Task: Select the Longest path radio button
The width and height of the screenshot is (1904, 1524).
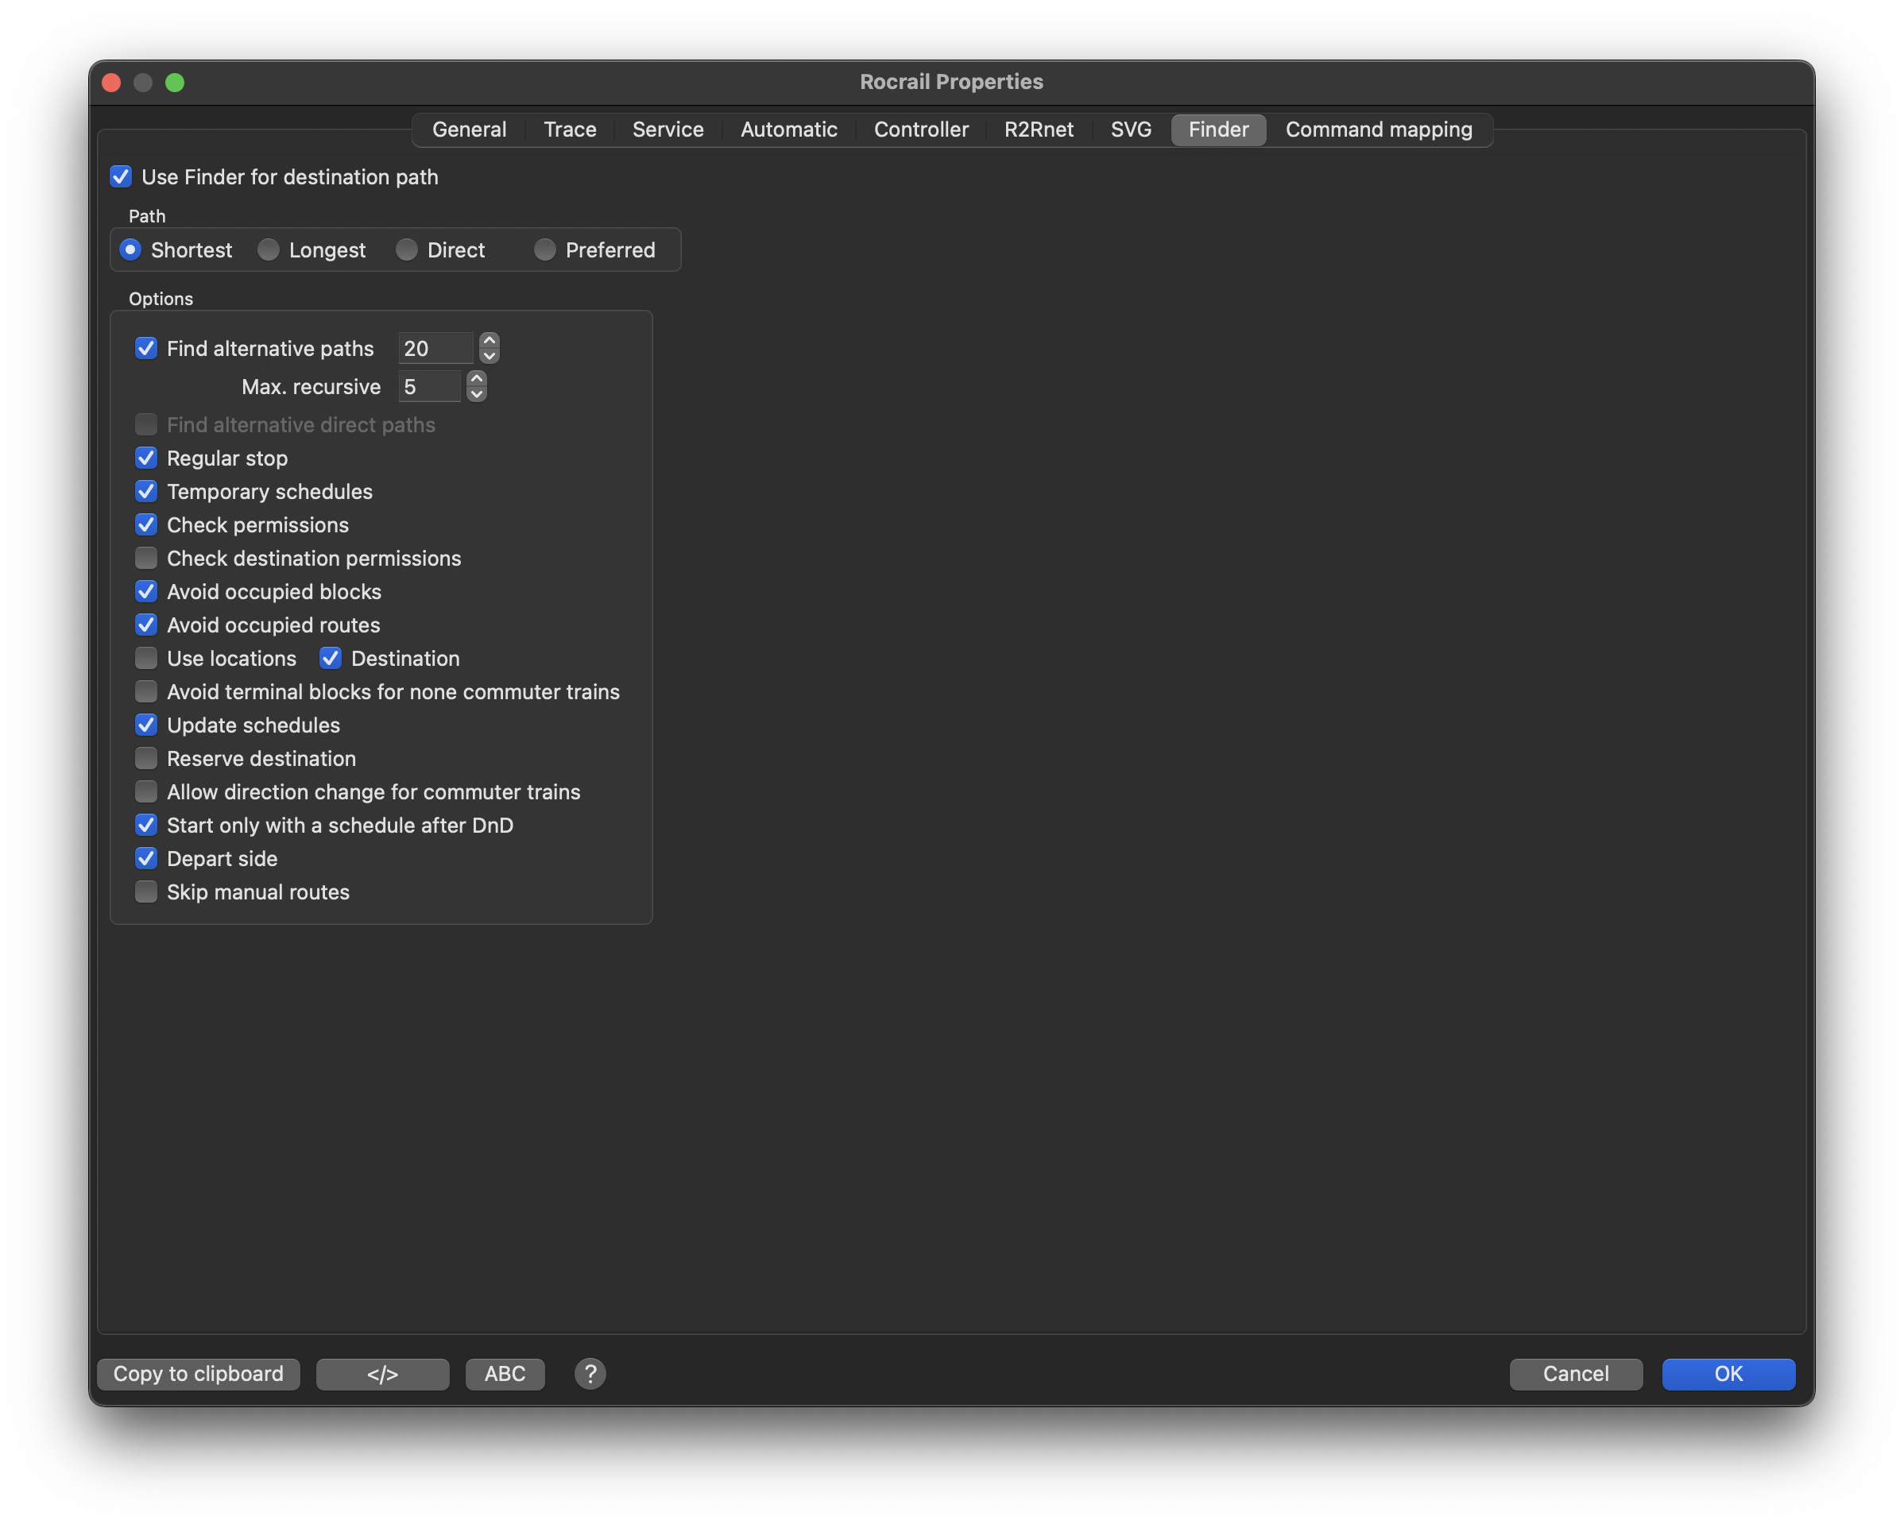Action: [269, 249]
